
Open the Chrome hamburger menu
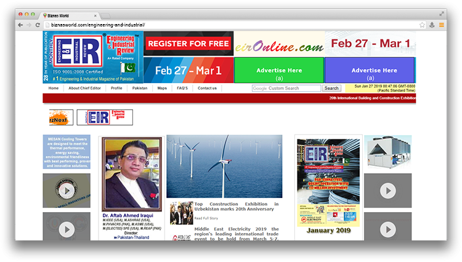[x=442, y=25]
